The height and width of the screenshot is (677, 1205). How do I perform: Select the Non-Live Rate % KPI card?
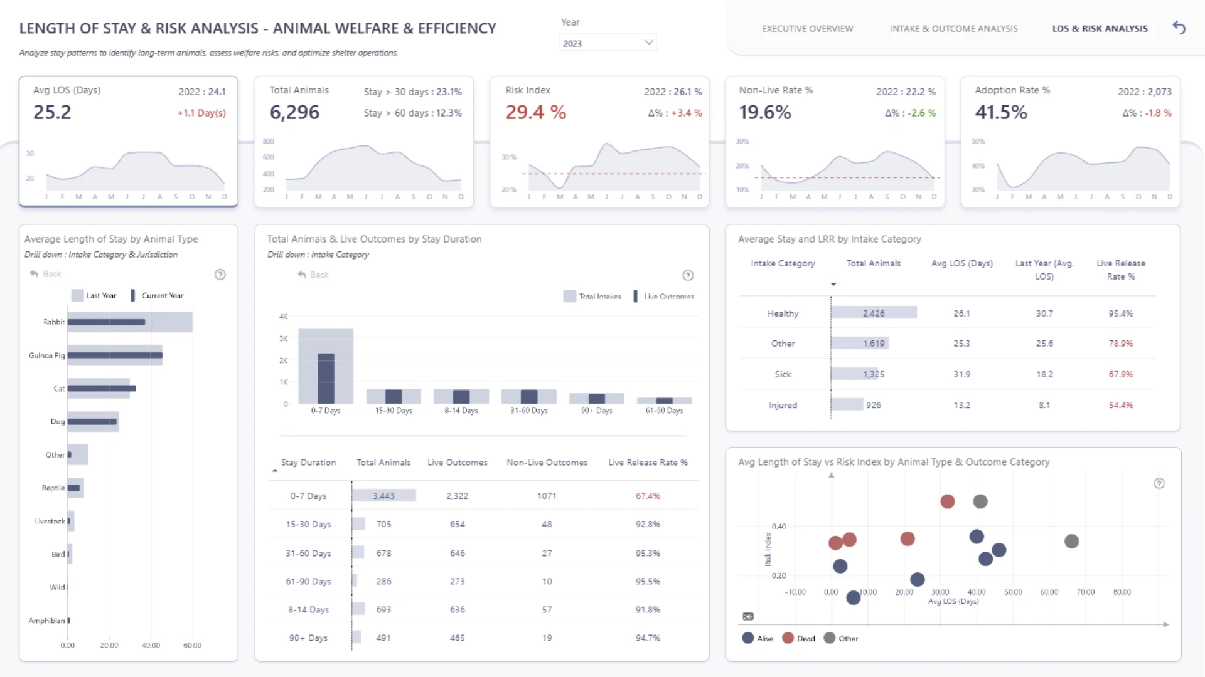(x=835, y=142)
